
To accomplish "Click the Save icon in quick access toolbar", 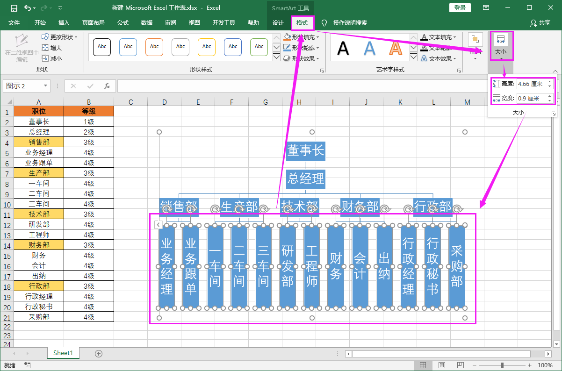I will [x=14, y=8].
